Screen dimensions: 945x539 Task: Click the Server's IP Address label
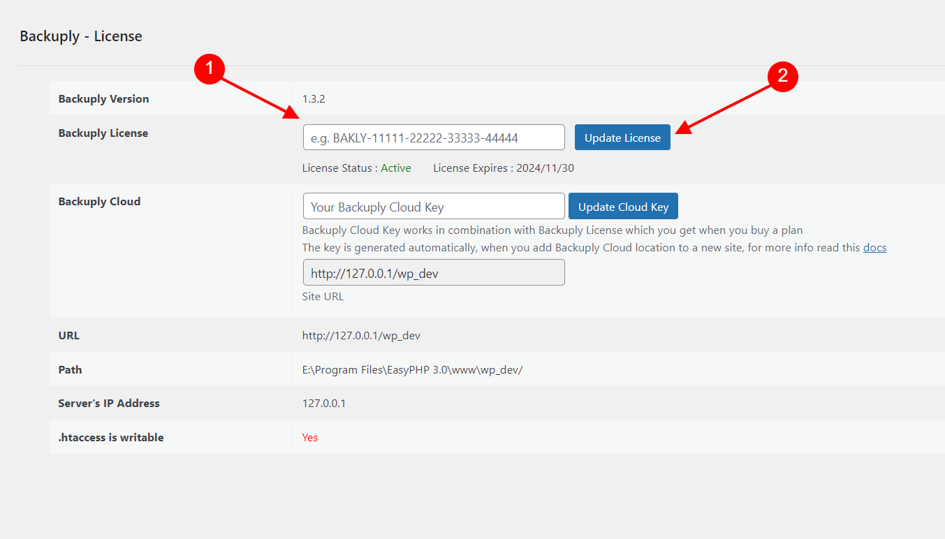coord(108,403)
